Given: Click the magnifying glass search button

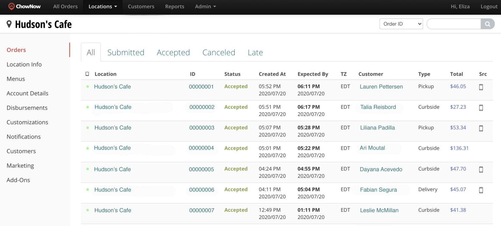Looking at the screenshot, I should [487, 24].
